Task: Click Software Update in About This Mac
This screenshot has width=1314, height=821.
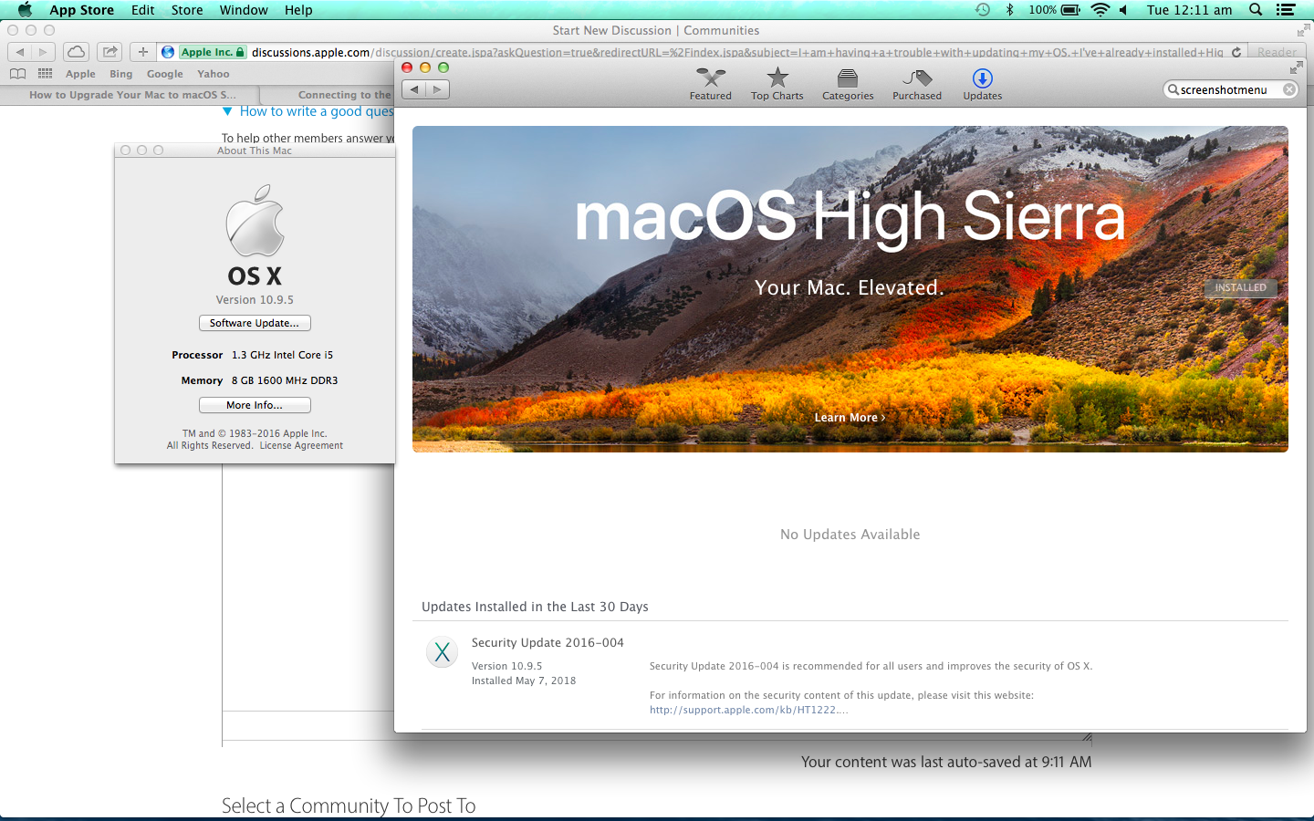Action: (255, 323)
